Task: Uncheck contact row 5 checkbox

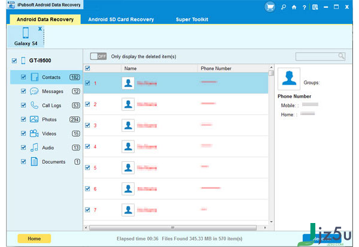Action: point(87,167)
